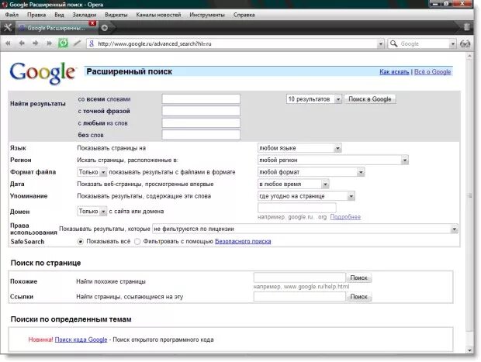Click the glasses view icon at toolbar end
This screenshot has height=362, width=481.
(465, 44)
